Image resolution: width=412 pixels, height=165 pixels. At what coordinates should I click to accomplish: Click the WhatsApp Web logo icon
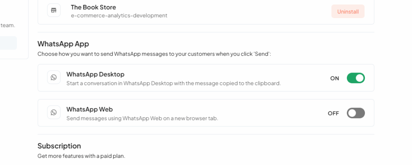[54, 112]
